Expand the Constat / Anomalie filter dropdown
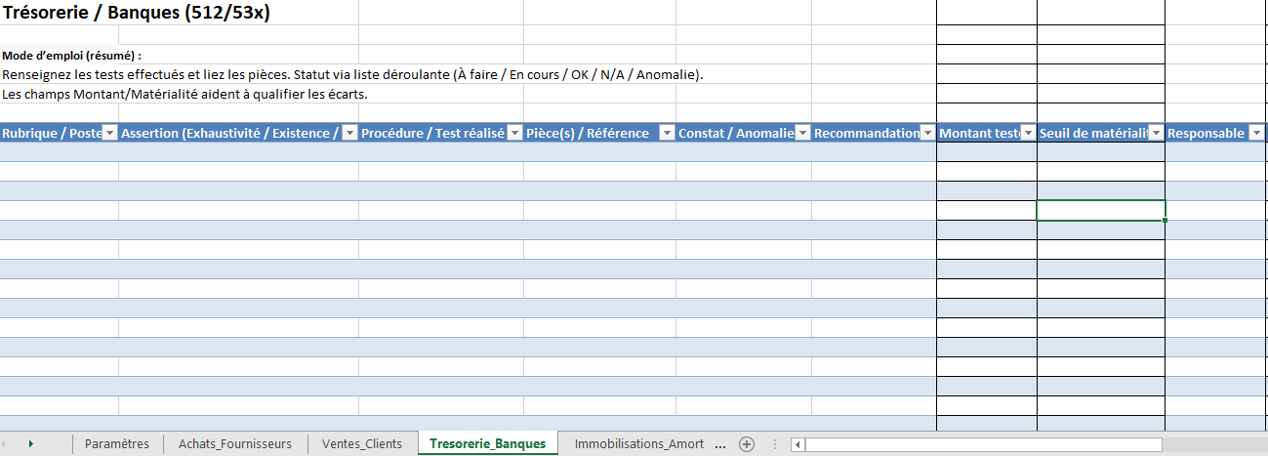The height and width of the screenshot is (456, 1268). pyautogui.click(x=802, y=134)
